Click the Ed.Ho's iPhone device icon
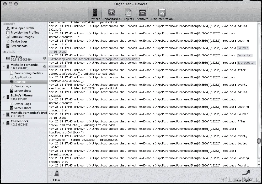Image resolution: width=262 pixels, height=184 pixels. (x=8, y=97)
